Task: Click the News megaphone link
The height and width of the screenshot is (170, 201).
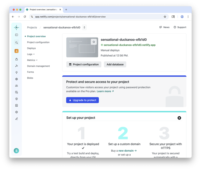Action: (x=164, y=27)
